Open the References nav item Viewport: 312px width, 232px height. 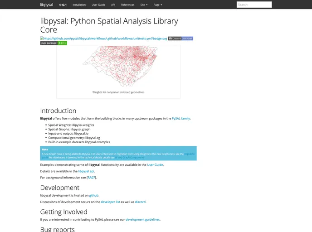(127, 5)
